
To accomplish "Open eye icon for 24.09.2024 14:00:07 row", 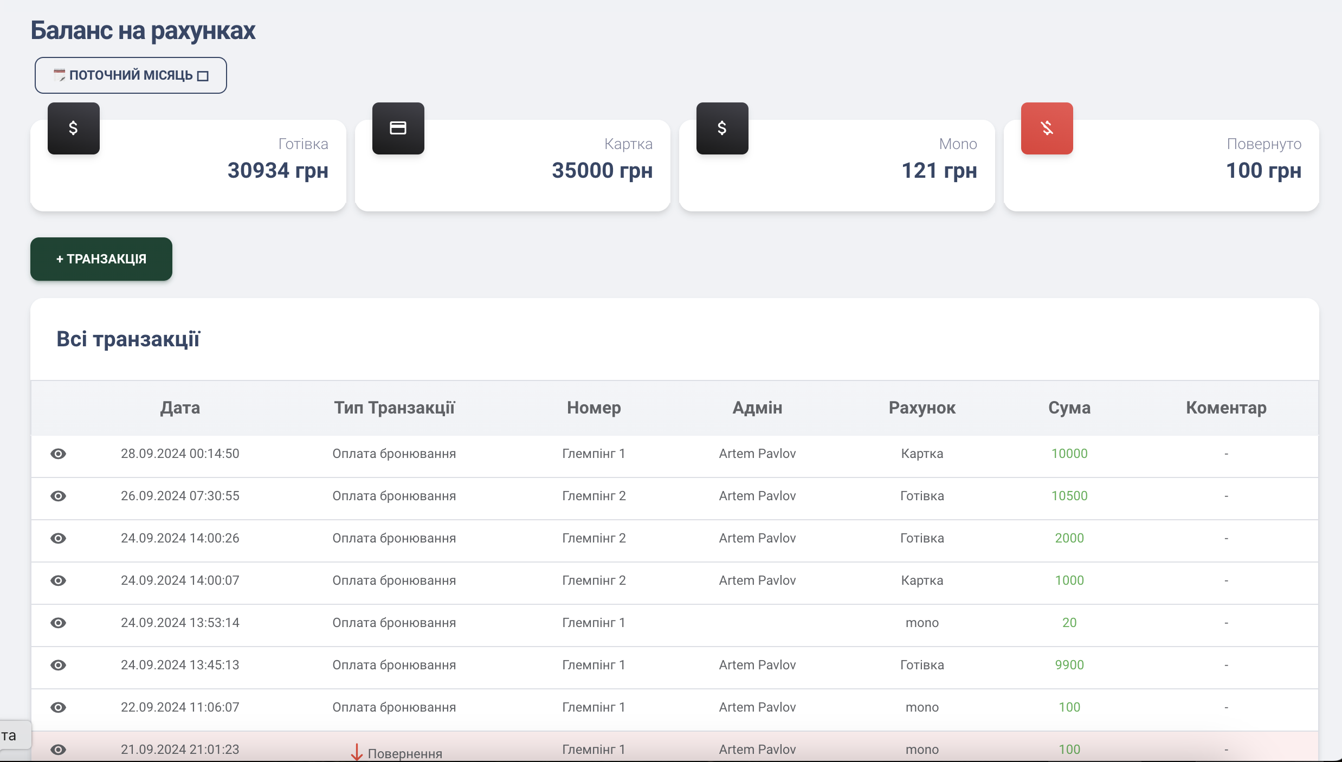I will (58, 580).
